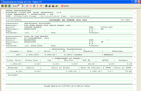Image resolution: width=141 pixels, height=91 pixels.
Task: Click the Espécie value 'CAIXAS'
Action: [x=78, y=55]
